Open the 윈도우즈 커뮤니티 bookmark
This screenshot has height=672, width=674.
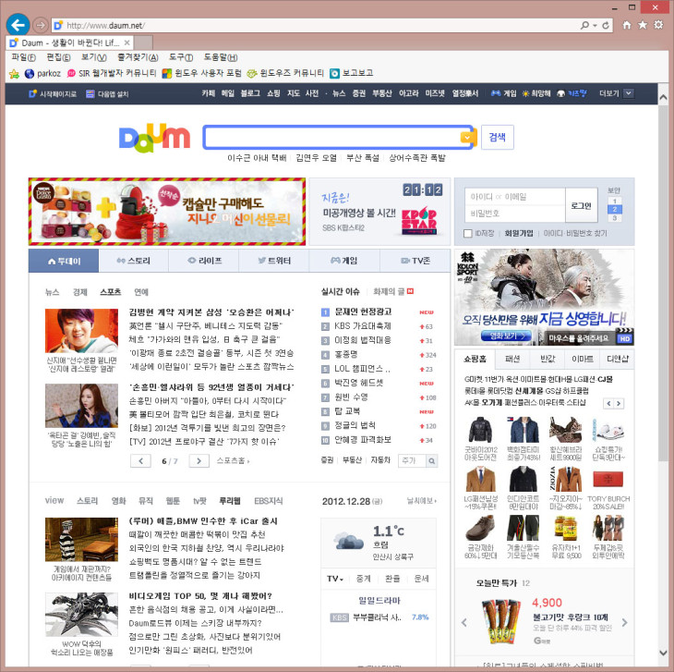tap(285, 74)
